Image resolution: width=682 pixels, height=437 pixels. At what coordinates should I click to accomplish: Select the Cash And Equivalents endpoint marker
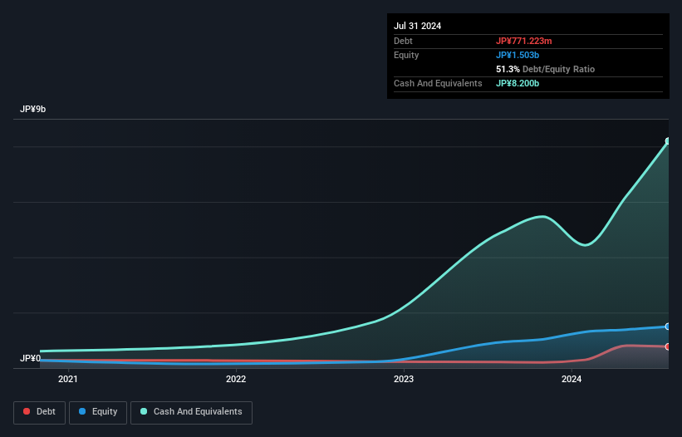(668, 141)
